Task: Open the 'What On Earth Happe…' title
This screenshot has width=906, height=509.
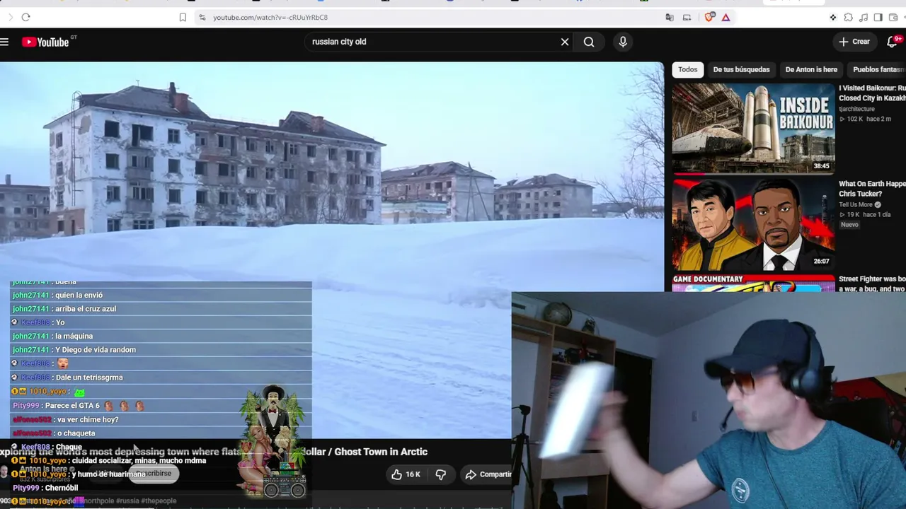Action: (872, 189)
